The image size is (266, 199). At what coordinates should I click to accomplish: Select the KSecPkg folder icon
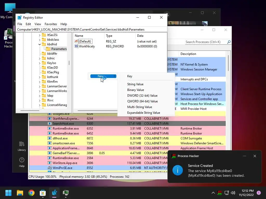(44, 72)
